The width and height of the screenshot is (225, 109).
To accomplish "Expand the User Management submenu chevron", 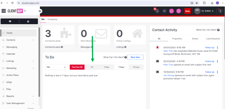I will tap(33, 103).
